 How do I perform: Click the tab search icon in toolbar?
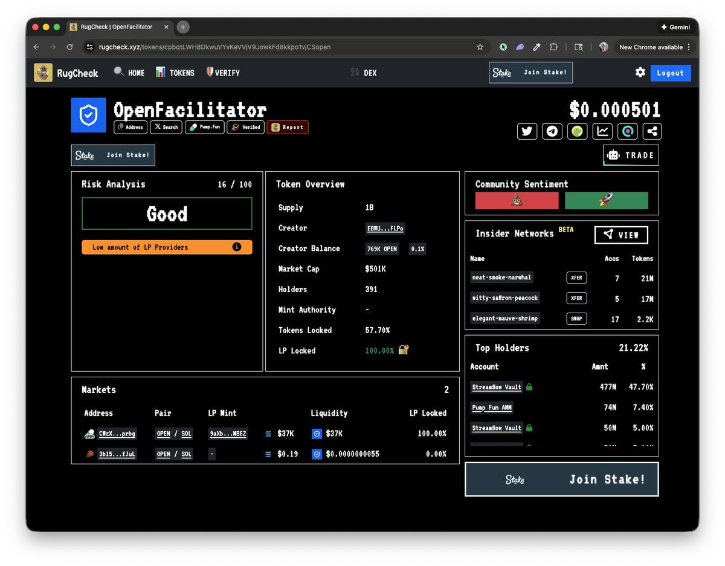[x=579, y=47]
